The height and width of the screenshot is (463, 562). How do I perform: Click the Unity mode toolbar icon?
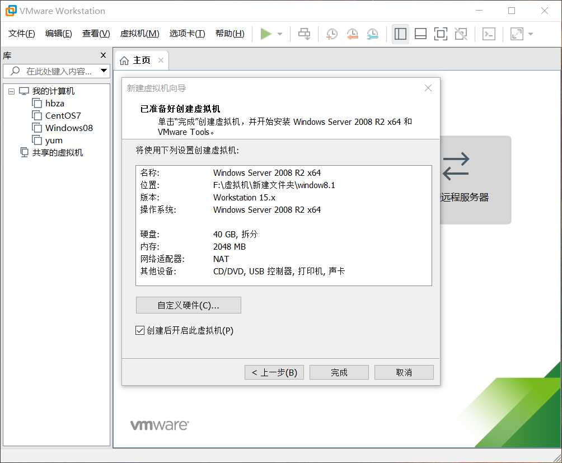(x=461, y=34)
